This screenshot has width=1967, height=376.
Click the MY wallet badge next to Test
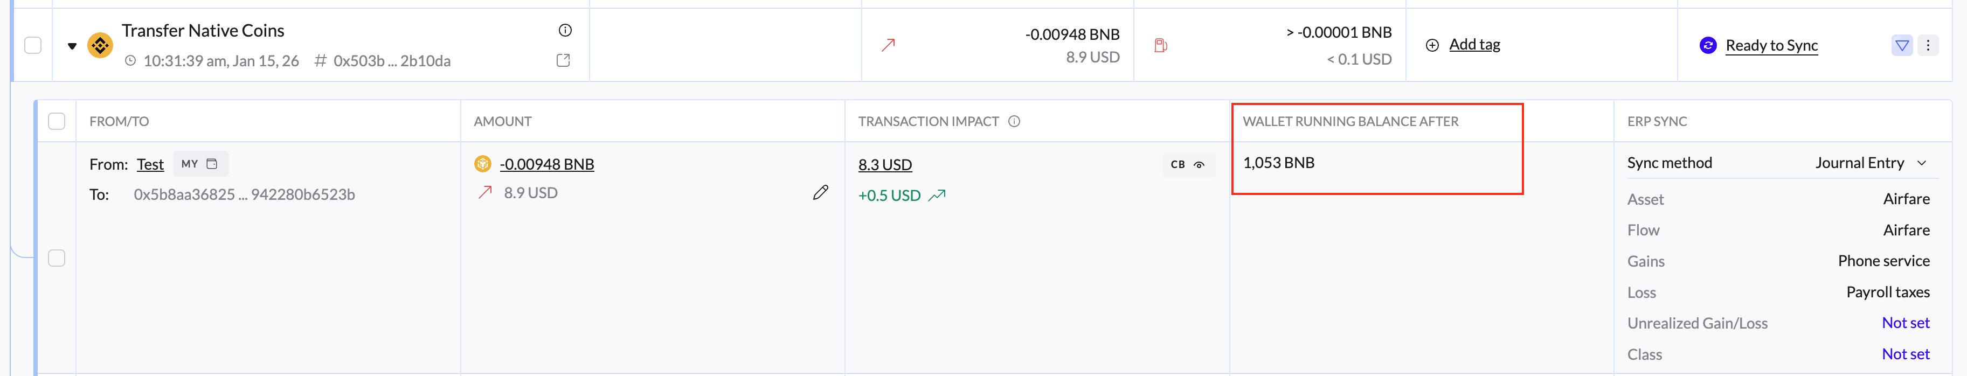[199, 164]
